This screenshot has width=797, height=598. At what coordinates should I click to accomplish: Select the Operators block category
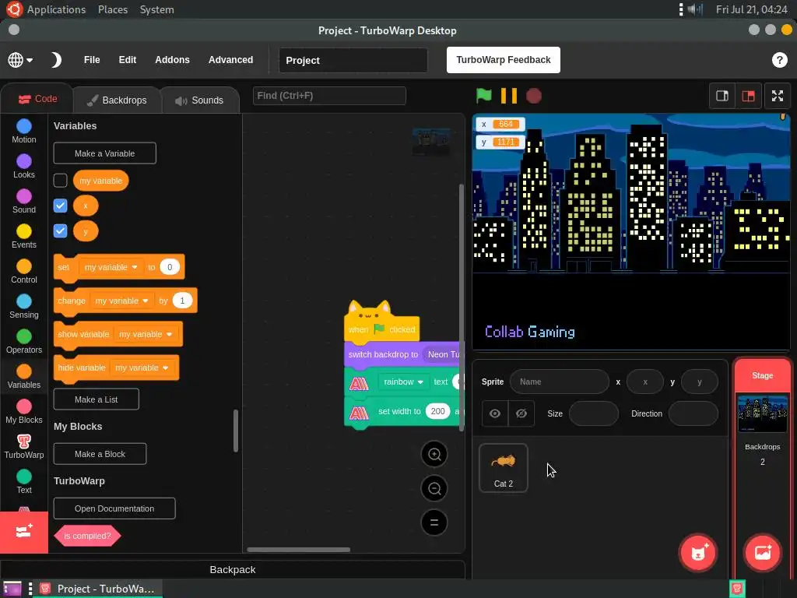coord(24,342)
